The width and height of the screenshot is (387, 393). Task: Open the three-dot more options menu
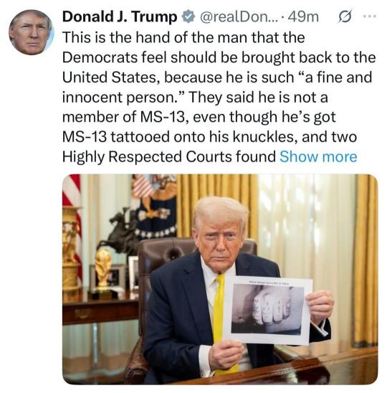(x=370, y=16)
